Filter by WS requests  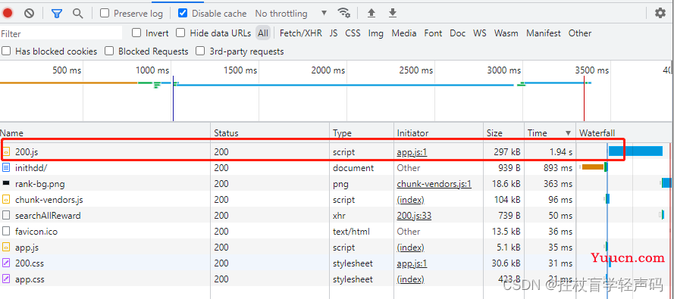[480, 33]
